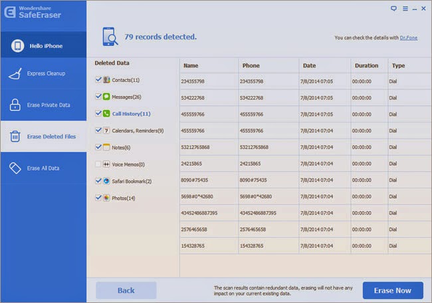Screen dimensions: 432x303
Task: Click the Back button
Action: point(126,290)
